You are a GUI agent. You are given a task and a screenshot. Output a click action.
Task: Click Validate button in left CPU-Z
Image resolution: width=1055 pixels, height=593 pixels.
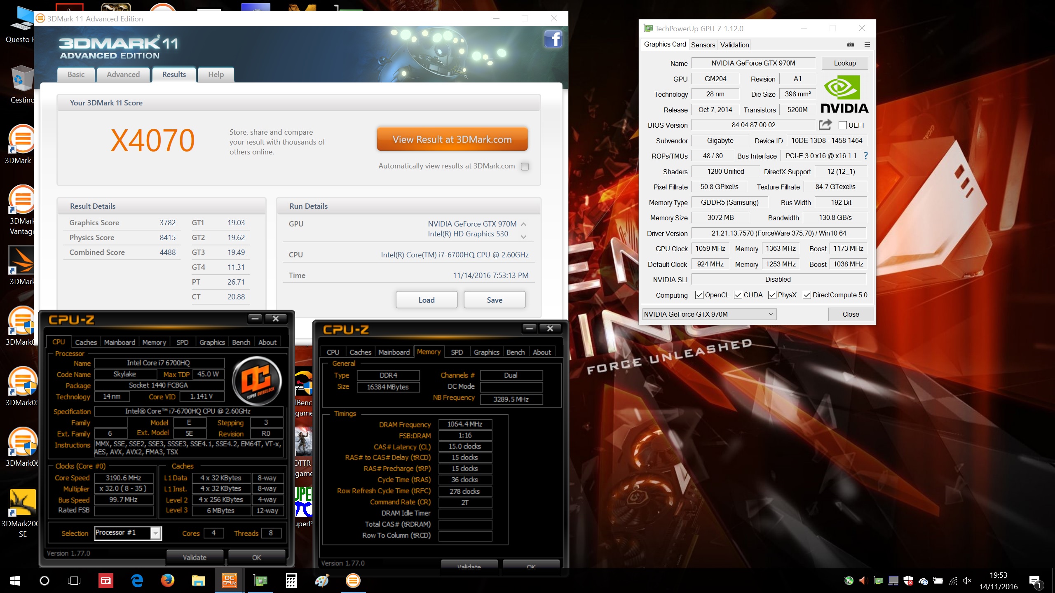coord(195,557)
